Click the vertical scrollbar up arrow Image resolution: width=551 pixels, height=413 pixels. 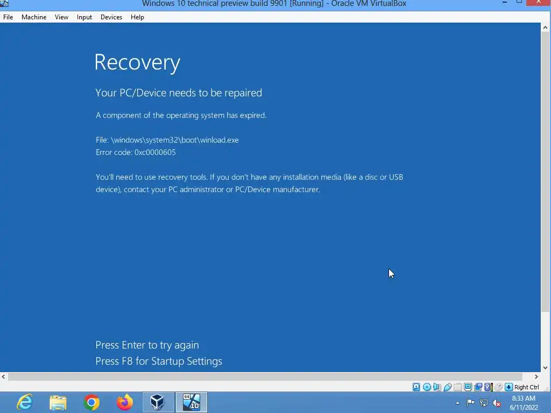[545, 27]
